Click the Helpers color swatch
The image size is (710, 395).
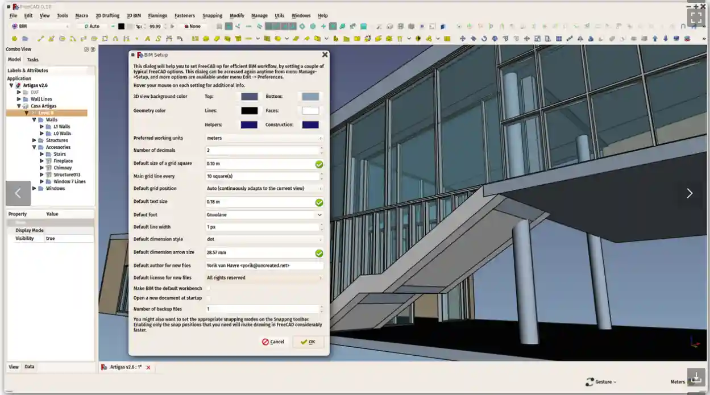pyautogui.click(x=249, y=124)
